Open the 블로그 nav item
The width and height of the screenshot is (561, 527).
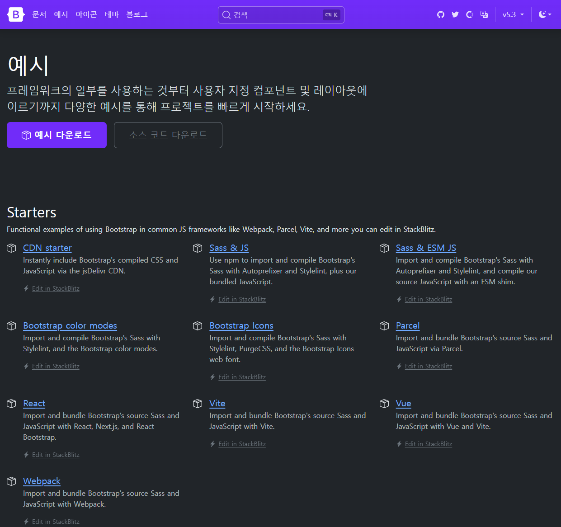click(x=137, y=14)
